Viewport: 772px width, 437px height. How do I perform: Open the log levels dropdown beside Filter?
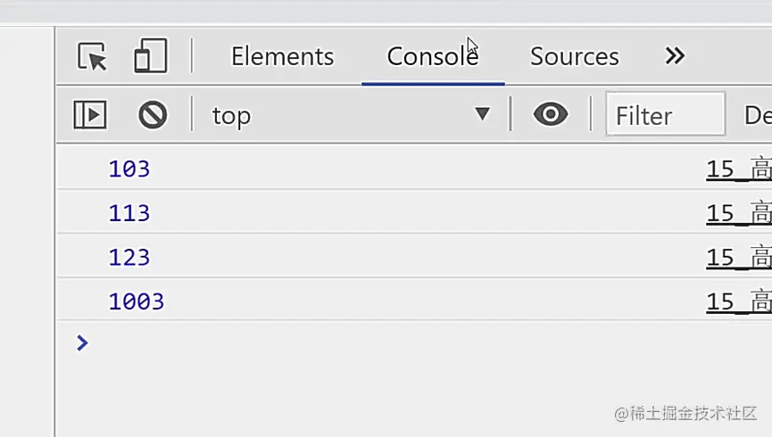(x=757, y=116)
